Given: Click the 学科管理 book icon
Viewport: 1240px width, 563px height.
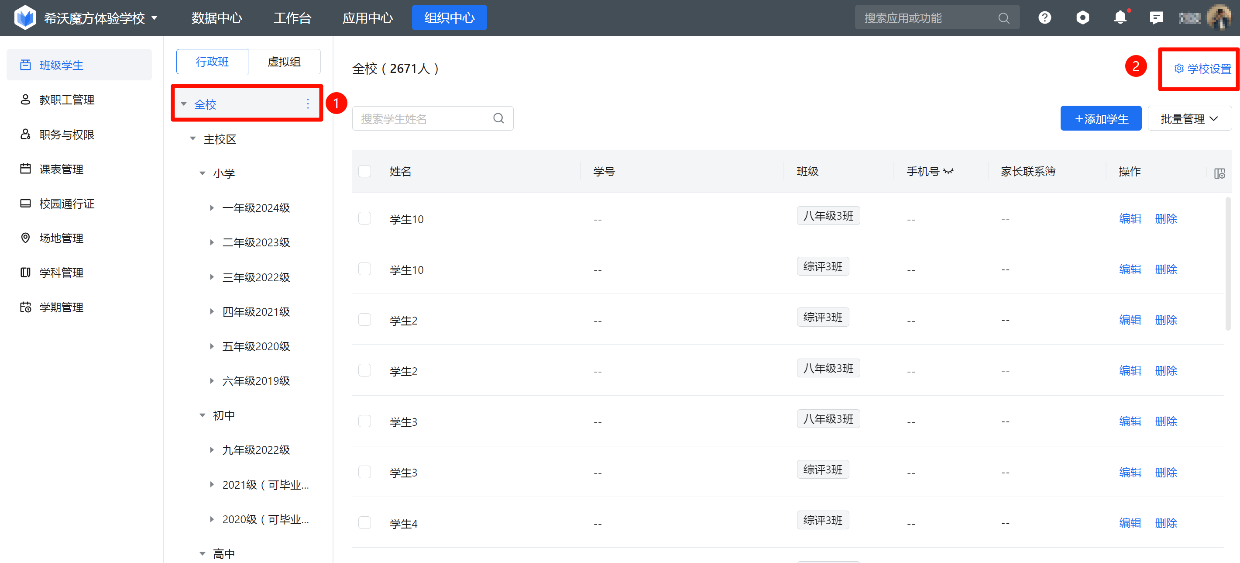Looking at the screenshot, I should click(25, 273).
